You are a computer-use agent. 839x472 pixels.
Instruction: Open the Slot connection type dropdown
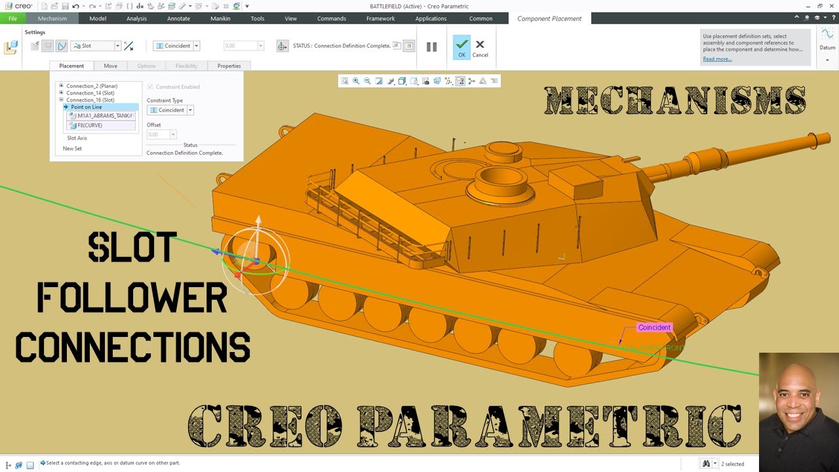click(117, 46)
